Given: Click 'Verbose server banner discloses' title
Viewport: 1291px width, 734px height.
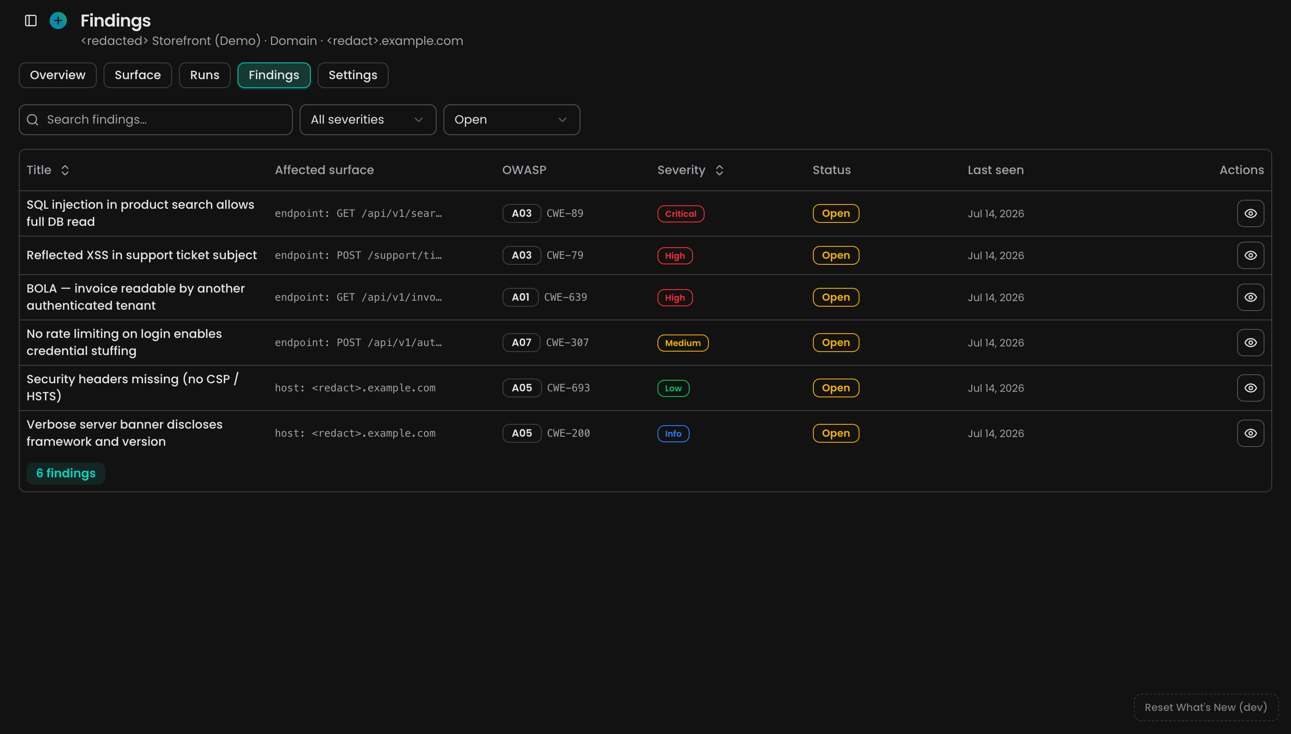Looking at the screenshot, I should click(x=124, y=433).
